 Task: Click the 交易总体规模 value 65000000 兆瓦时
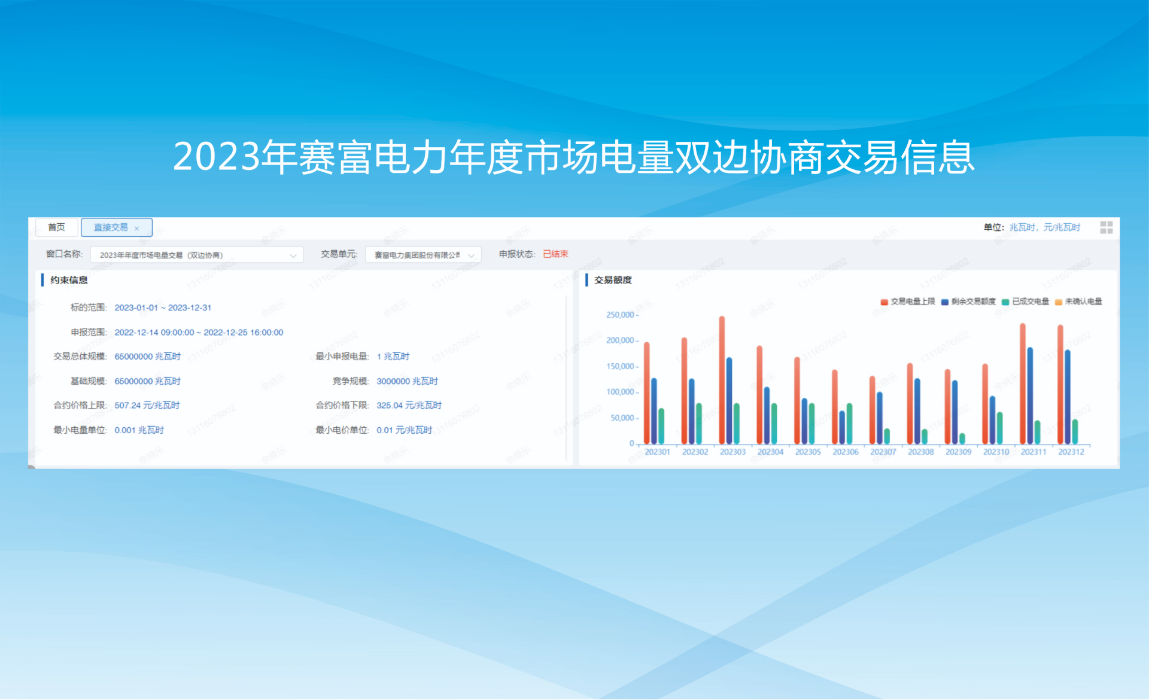coord(147,357)
